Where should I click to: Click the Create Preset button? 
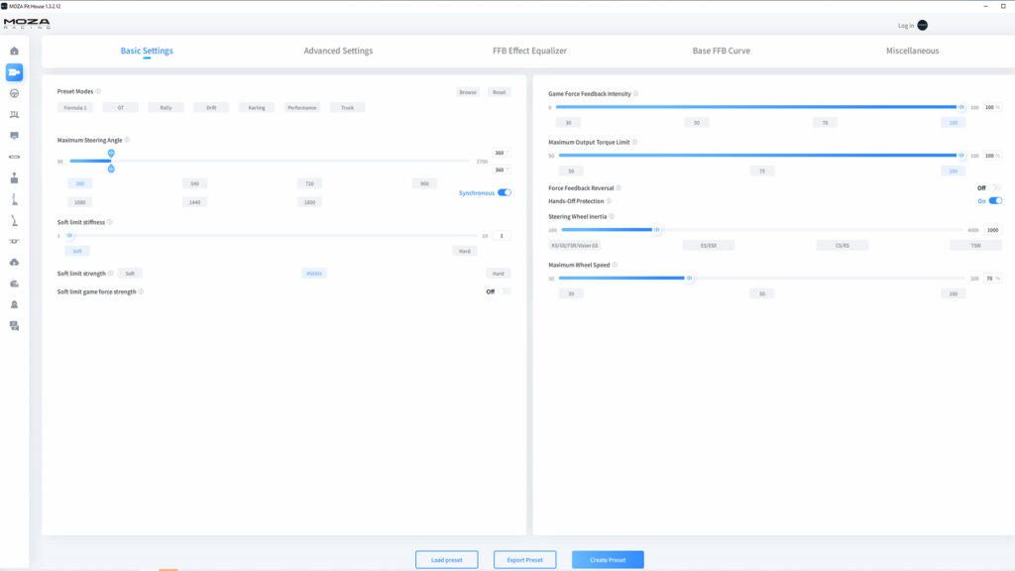pos(608,559)
